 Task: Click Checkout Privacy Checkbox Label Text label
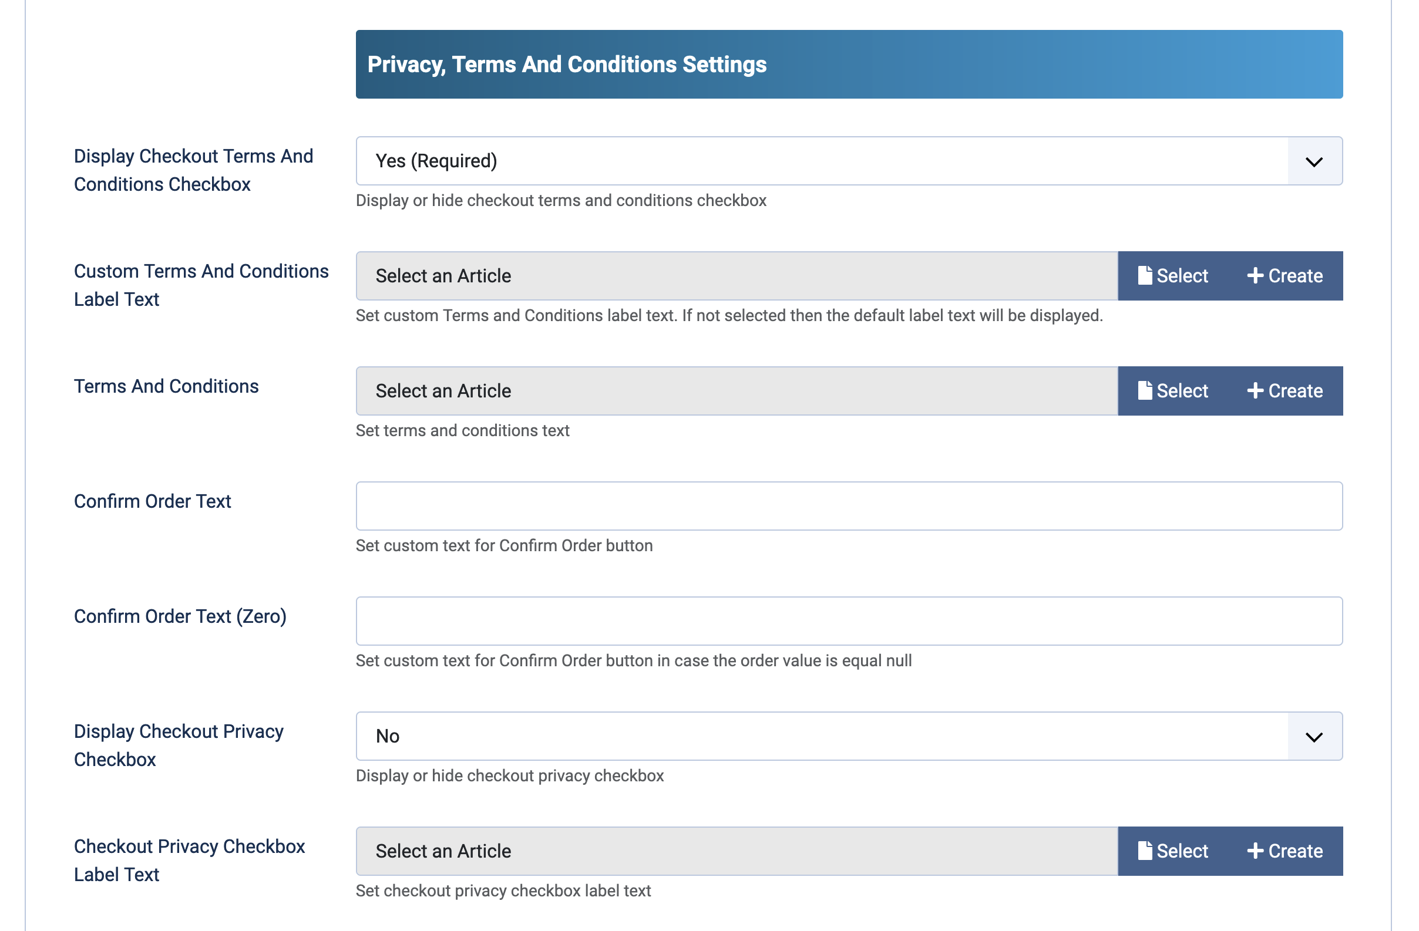(x=189, y=860)
